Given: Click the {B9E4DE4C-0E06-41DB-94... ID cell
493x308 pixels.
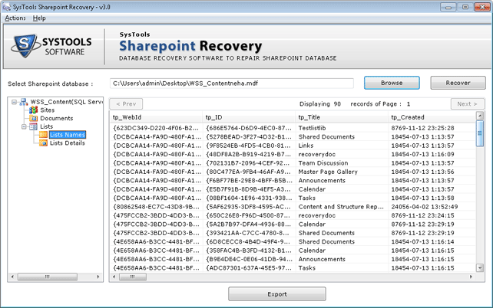Looking at the screenshot, I should (x=248, y=259).
